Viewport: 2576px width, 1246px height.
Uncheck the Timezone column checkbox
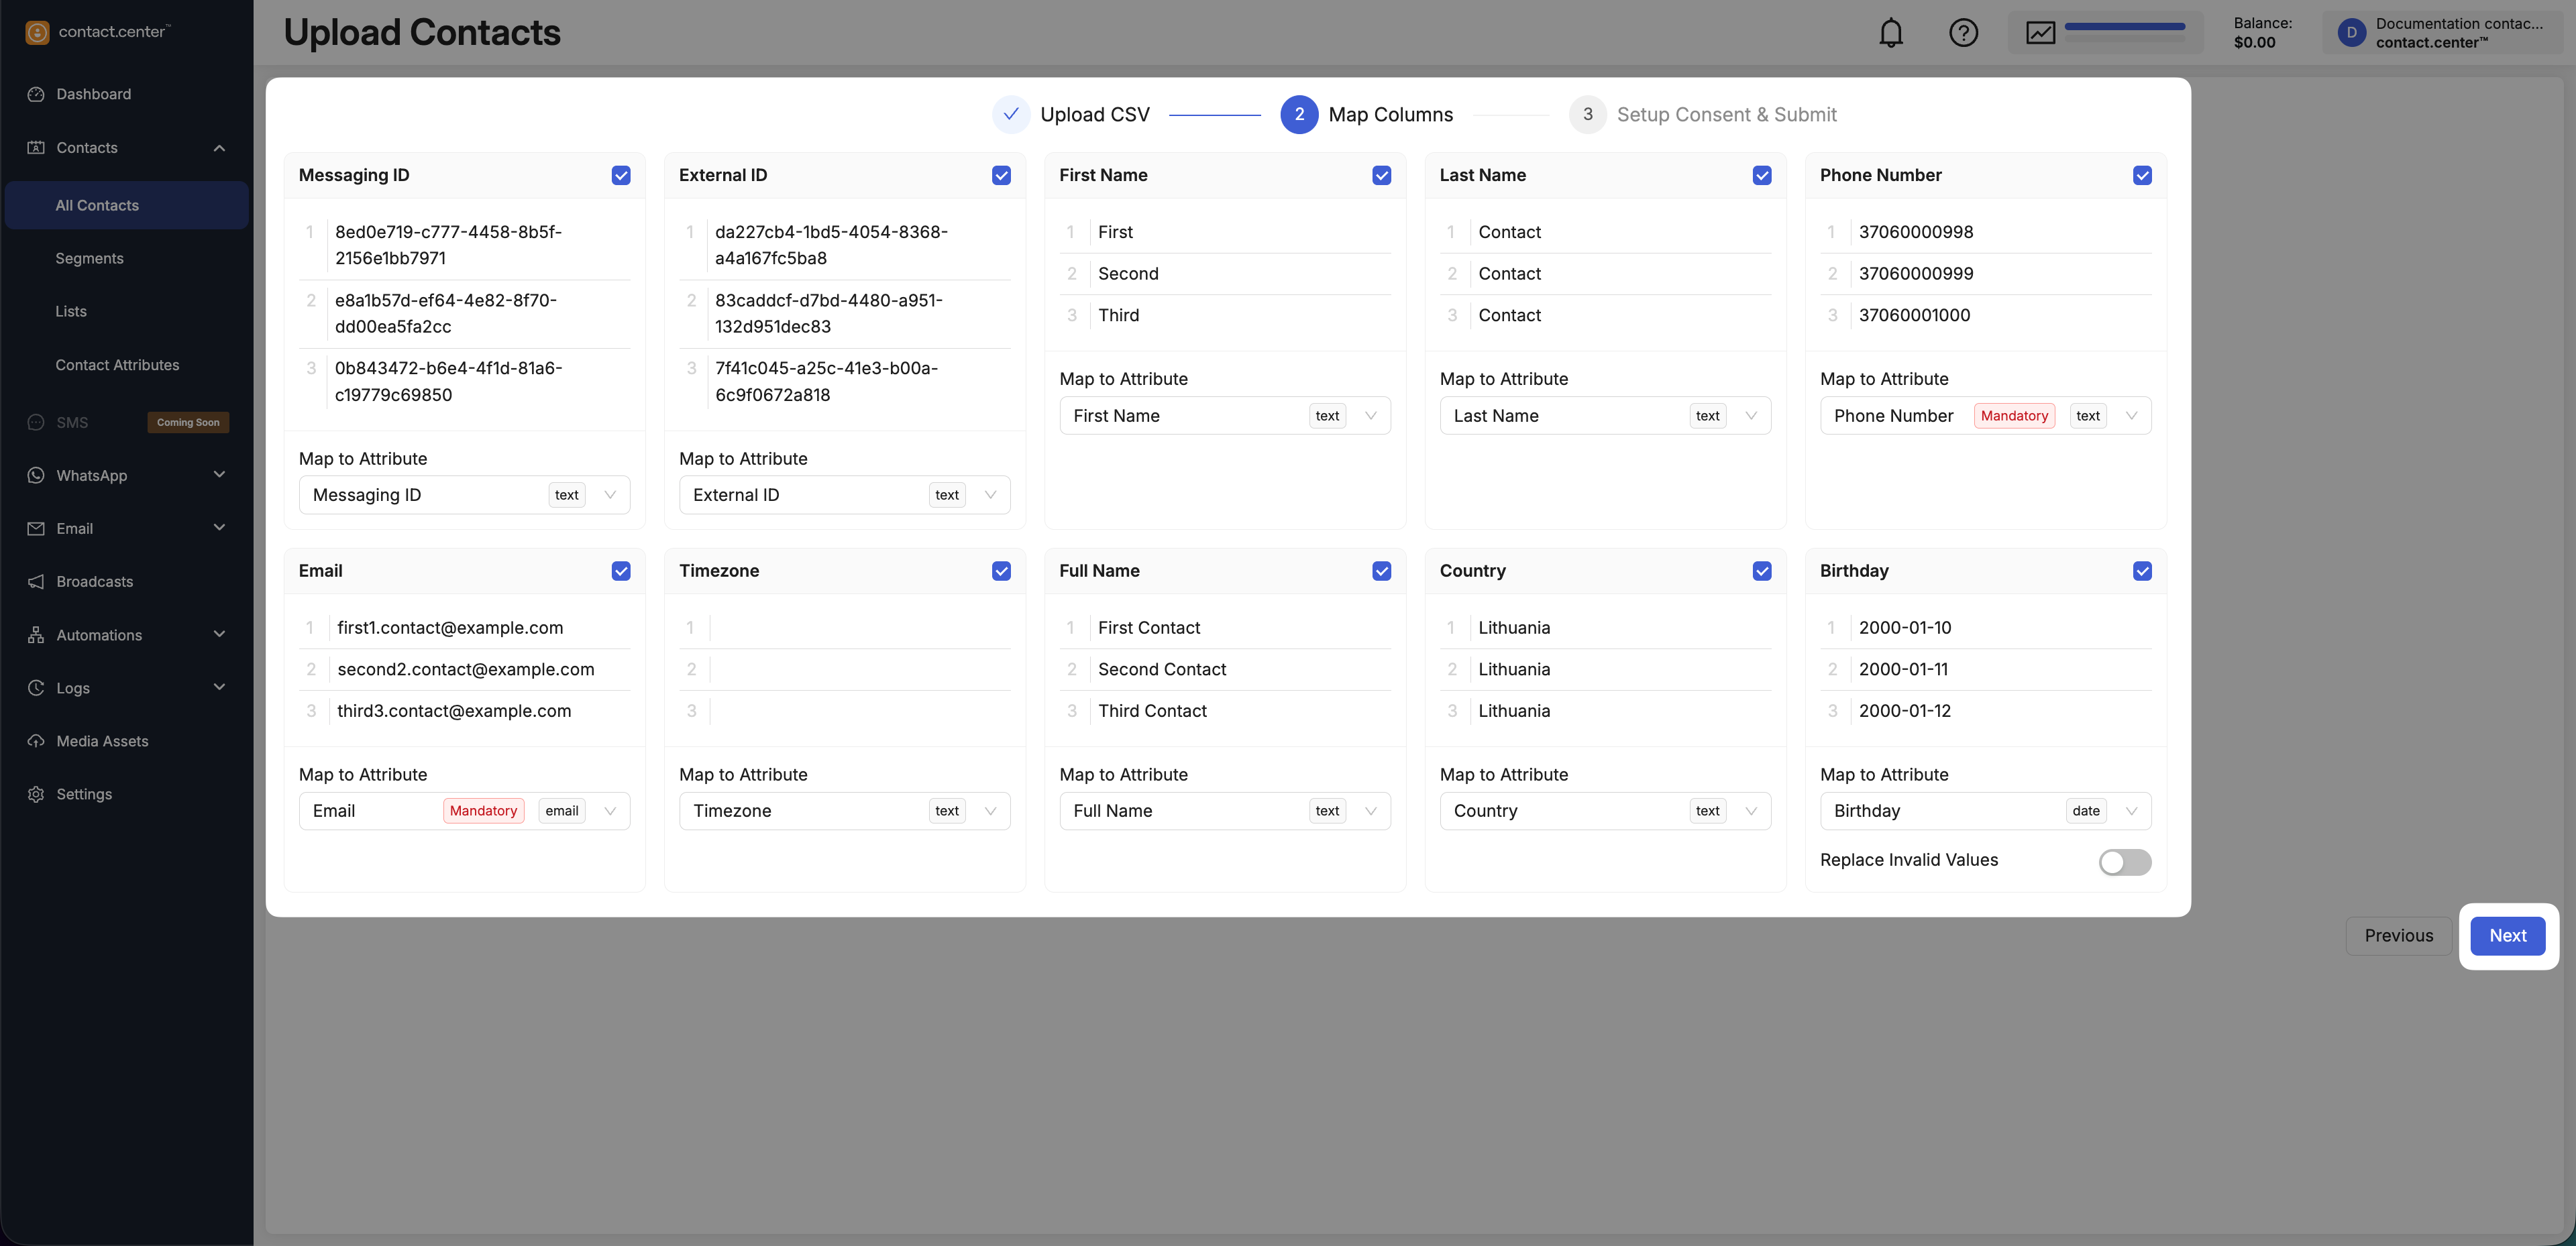coord(1001,571)
